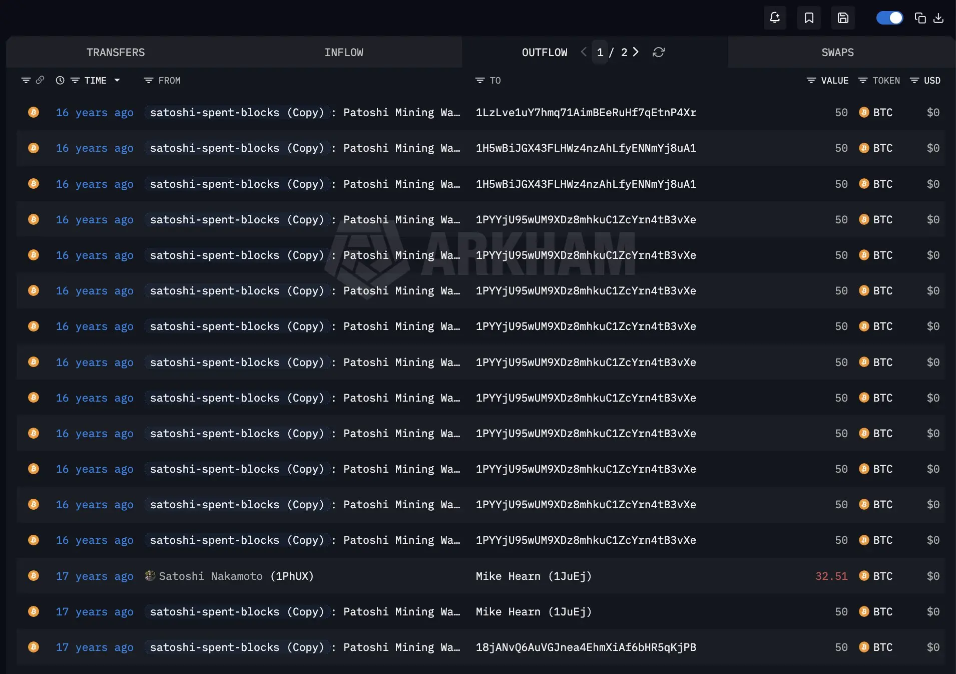Open Mike Hearn in the last 50 BTC row to him
This screenshot has height=674, width=956.
tap(534, 611)
